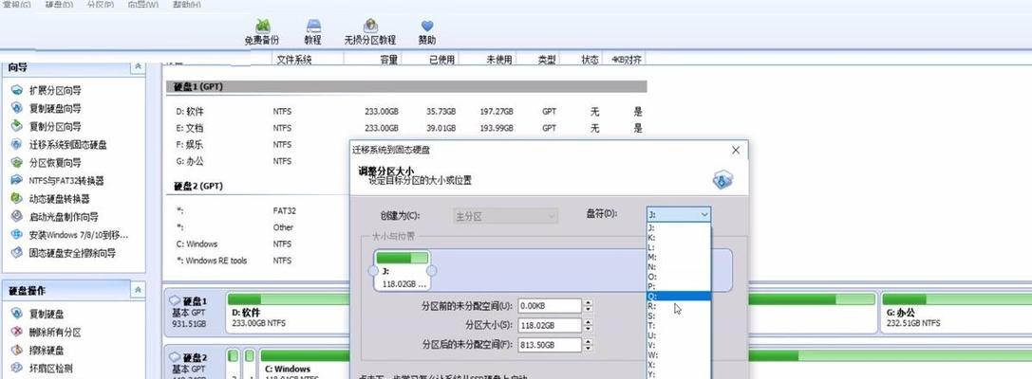
Task: Pick drive letter R: from the list
Action: pyautogui.click(x=679, y=306)
